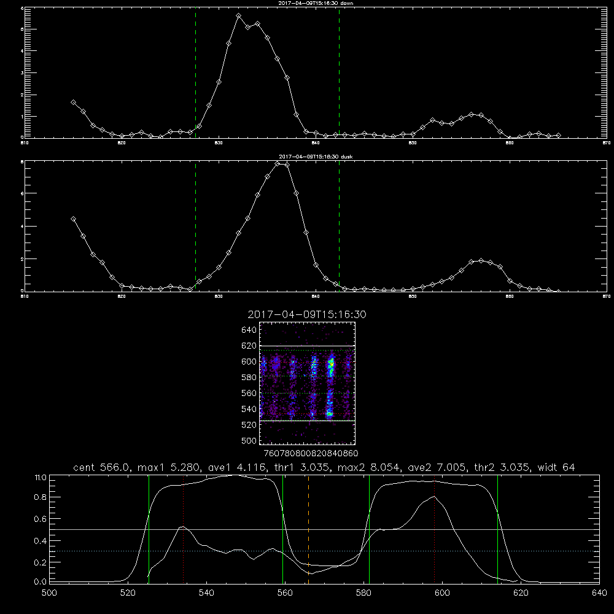Click the spectral image y-axis label 540
The width and height of the screenshot is (614, 614).
(x=249, y=409)
